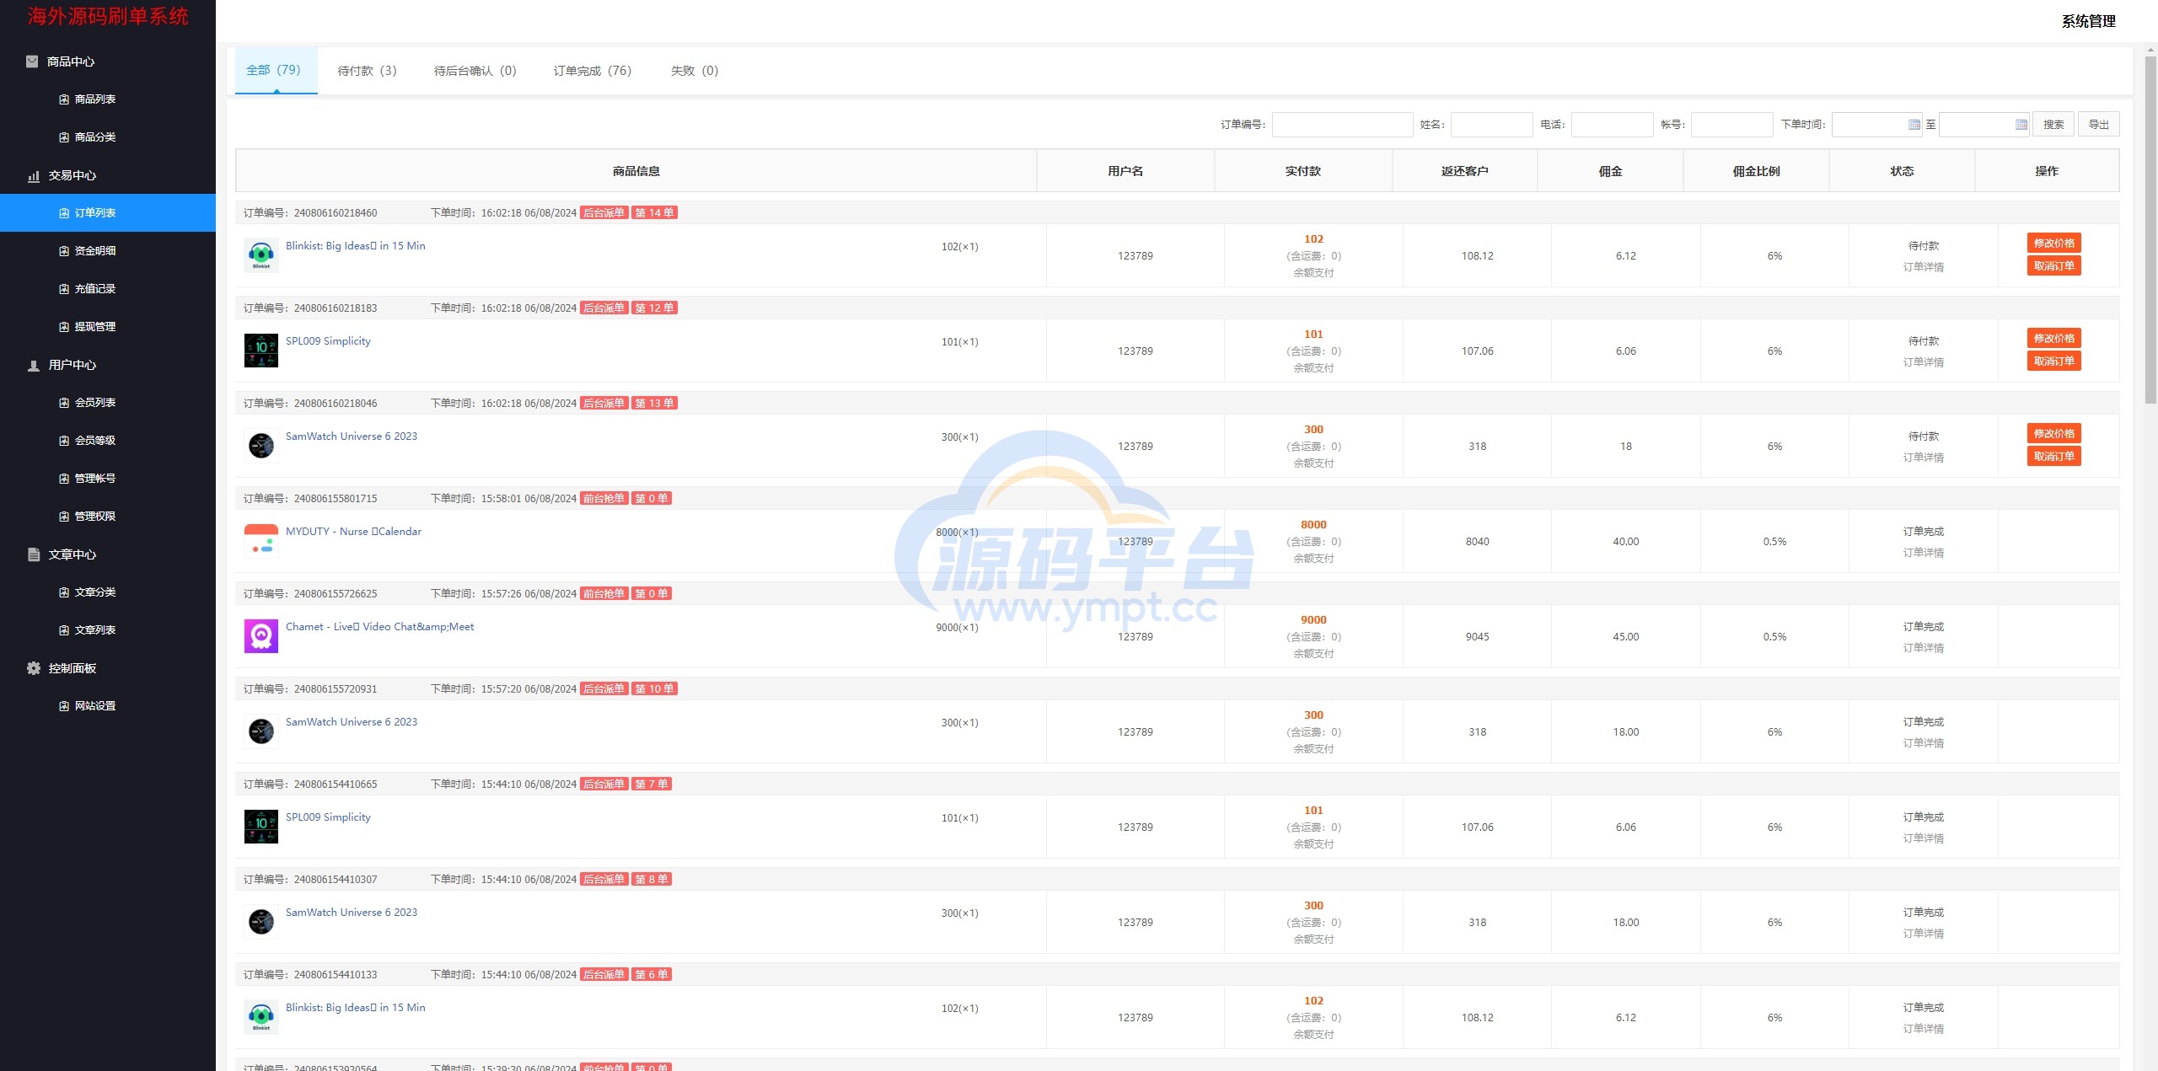Click the SPL009 Simplicity thumbnail in order 240806160218183
The image size is (2158, 1071).
(261, 351)
